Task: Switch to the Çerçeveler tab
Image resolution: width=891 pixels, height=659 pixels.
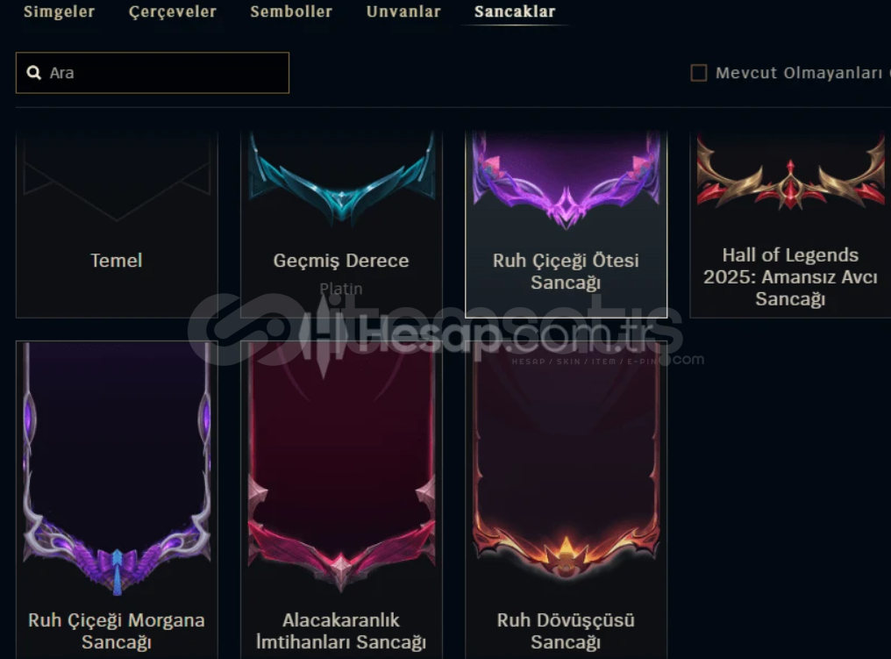Action: coord(173,11)
